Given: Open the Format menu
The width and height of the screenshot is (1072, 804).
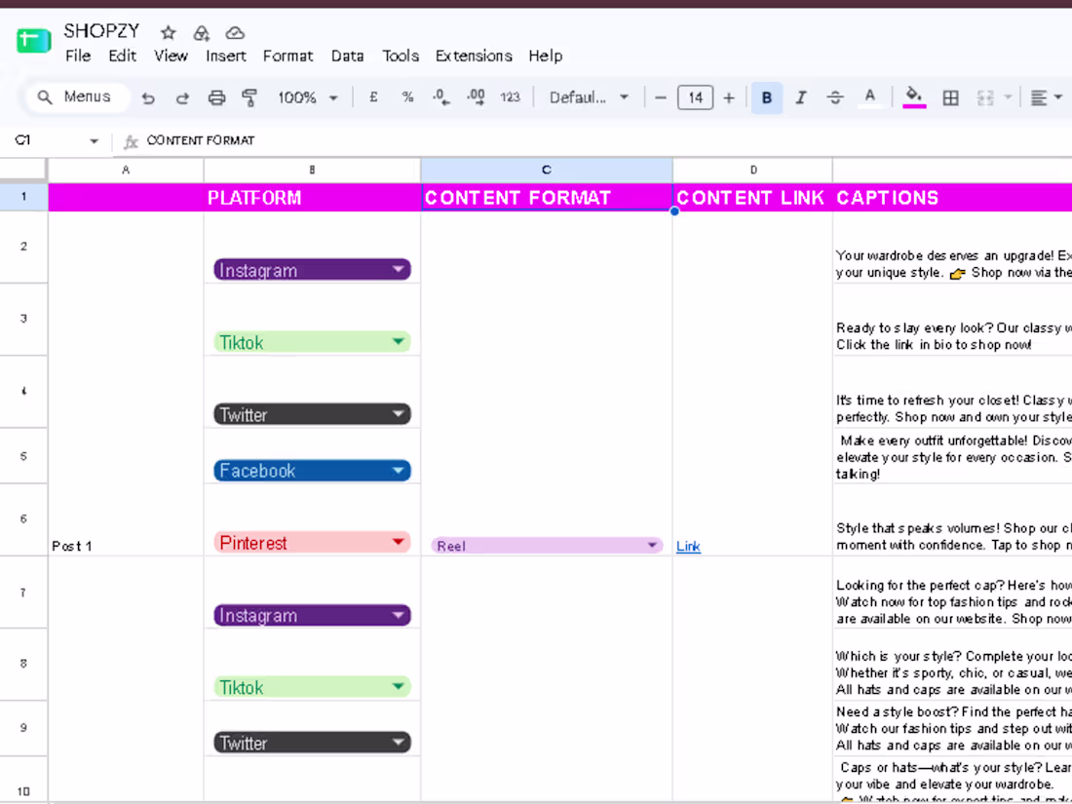Looking at the screenshot, I should pyautogui.click(x=287, y=57).
